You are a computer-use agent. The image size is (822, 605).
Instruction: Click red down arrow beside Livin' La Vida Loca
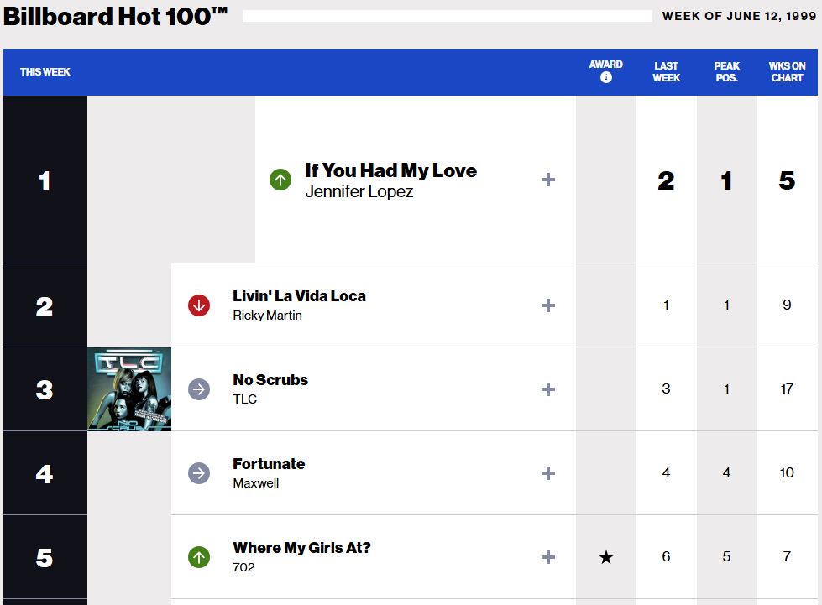(x=199, y=305)
